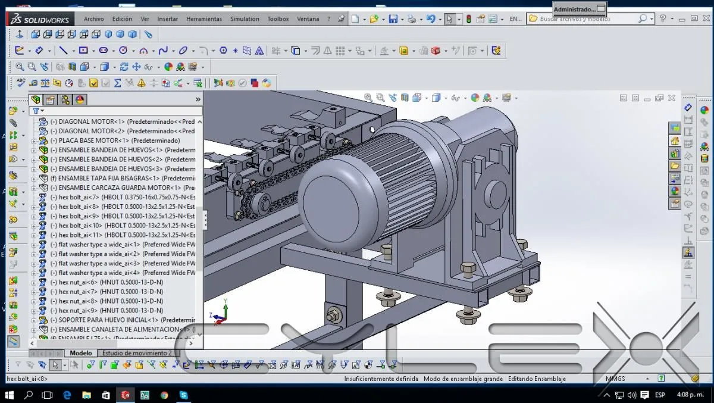Screen dimensions: 714x403
Task: Select the Corner Rectangle sketch tool
Action: [x=83, y=51]
